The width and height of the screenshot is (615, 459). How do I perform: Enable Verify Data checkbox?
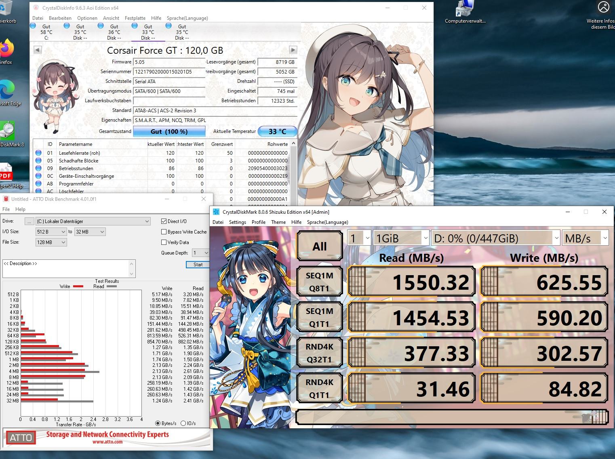click(164, 242)
